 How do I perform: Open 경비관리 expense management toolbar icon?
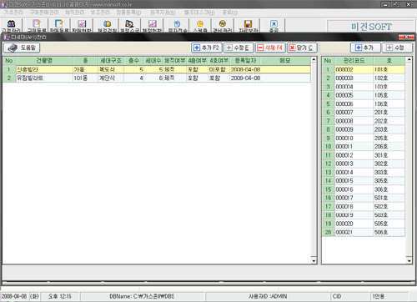(x=223, y=26)
